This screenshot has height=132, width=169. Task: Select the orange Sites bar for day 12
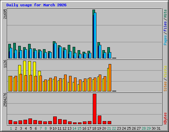[65, 83]
